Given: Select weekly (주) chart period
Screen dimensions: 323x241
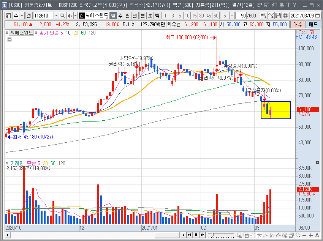Looking at the screenshot, I should (120, 16).
